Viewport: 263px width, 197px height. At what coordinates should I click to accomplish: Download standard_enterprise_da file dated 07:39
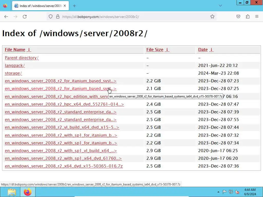(61, 112)
